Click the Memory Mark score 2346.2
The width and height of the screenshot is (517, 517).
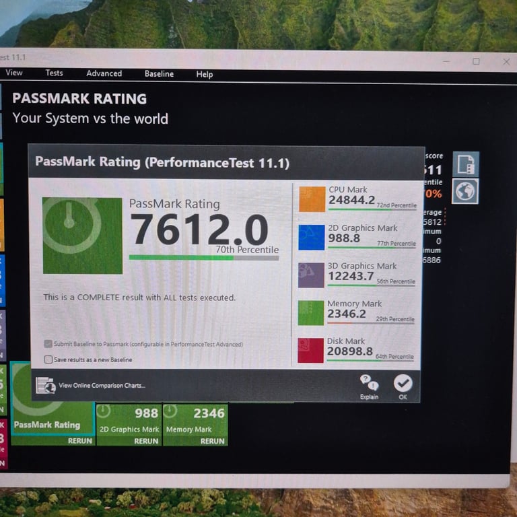coord(347,314)
